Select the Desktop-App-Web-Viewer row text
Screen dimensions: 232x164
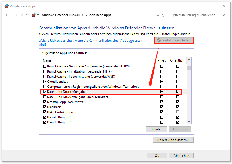66,102
